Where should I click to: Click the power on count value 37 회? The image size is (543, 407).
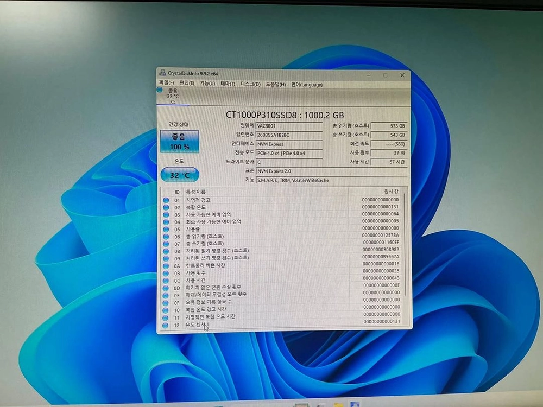pyautogui.click(x=389, y=152)
